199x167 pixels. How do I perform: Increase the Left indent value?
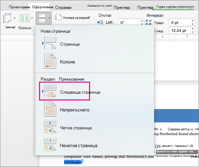click(142, 21)
